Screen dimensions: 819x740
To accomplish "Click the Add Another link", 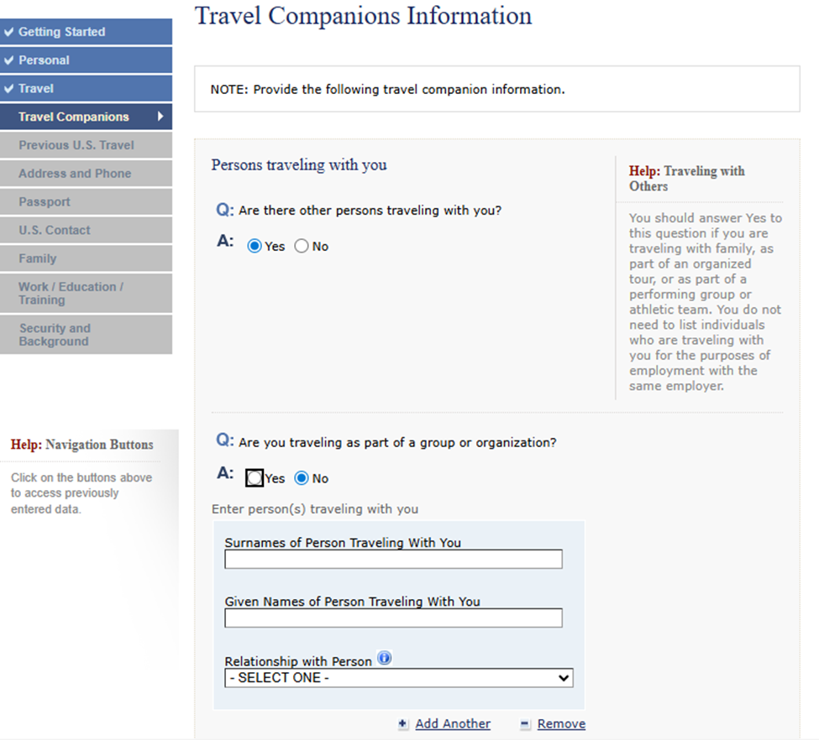I will (453, 724).
